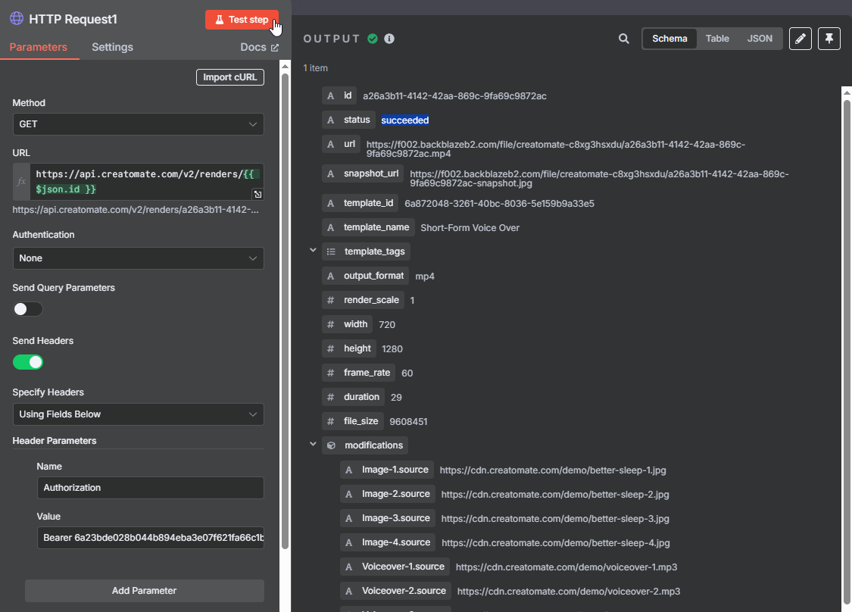The width and height of the screenshot is (852, 612).
Task: Click the Authorization header name field
Action: point(150,488)
